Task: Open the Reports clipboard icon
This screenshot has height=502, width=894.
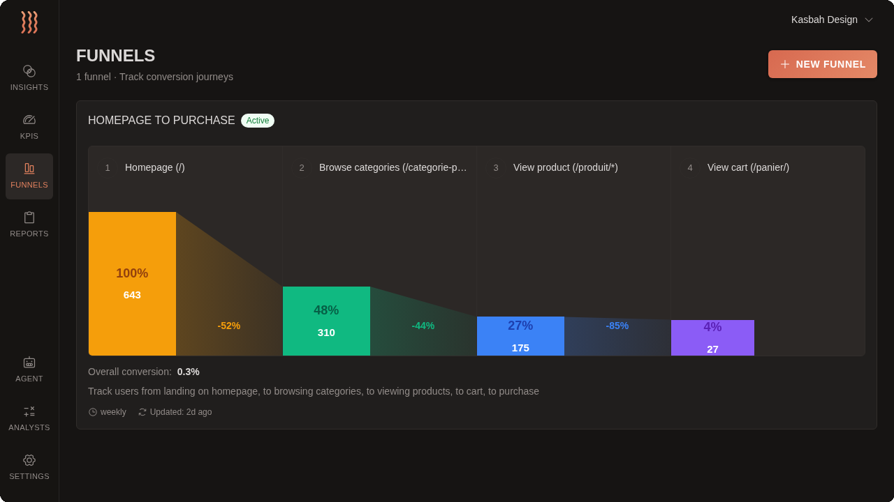Action: point(29,218)
